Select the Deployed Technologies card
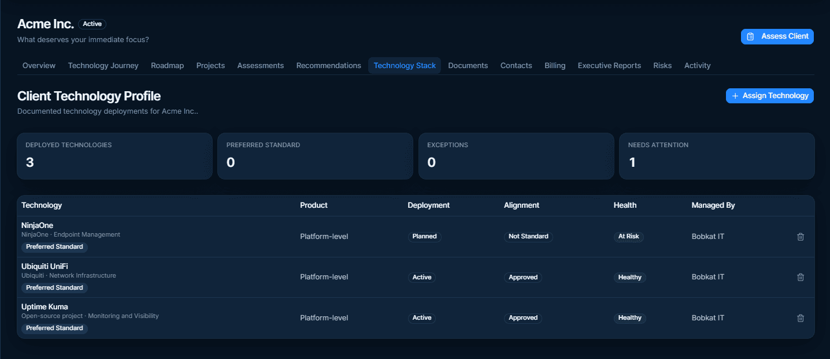This screenshot has height=359, width=830. point(114,156)
